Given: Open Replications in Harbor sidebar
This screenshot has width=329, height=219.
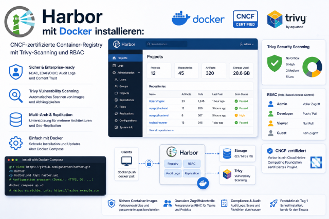Looking at the screenshot, I should tap(125, 113).
